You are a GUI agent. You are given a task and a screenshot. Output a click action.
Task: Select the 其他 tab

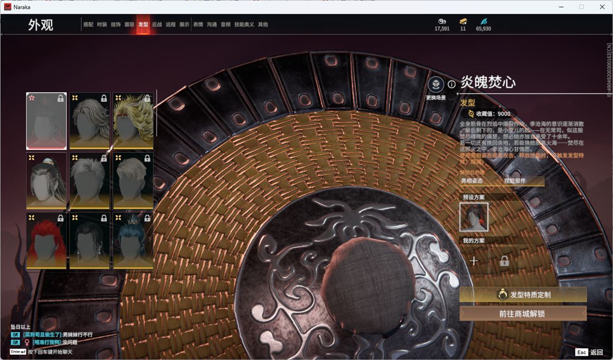(263, 24)
